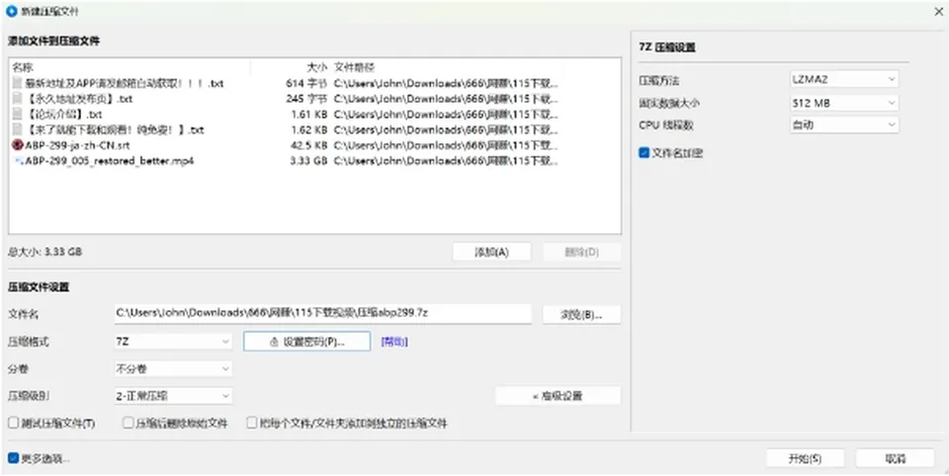Enable the 测试压缩文件(T) checkbox
The height and width of the screenshot is (476, 949).
coord(13,423)
